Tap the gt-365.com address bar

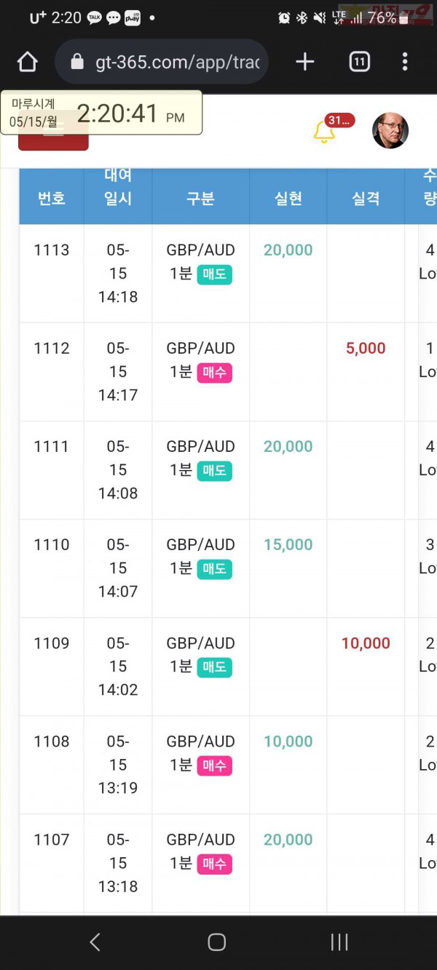point(162,62)
